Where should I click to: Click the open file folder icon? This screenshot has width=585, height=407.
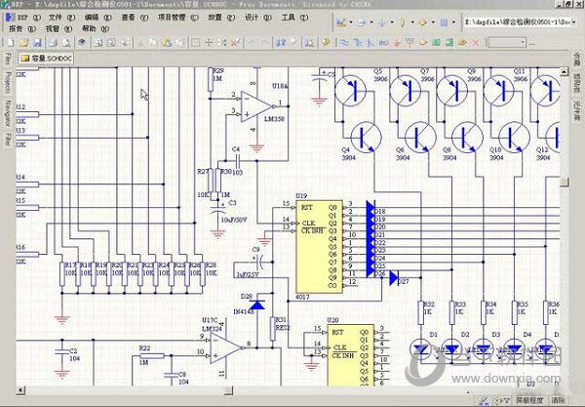point(23,43)
